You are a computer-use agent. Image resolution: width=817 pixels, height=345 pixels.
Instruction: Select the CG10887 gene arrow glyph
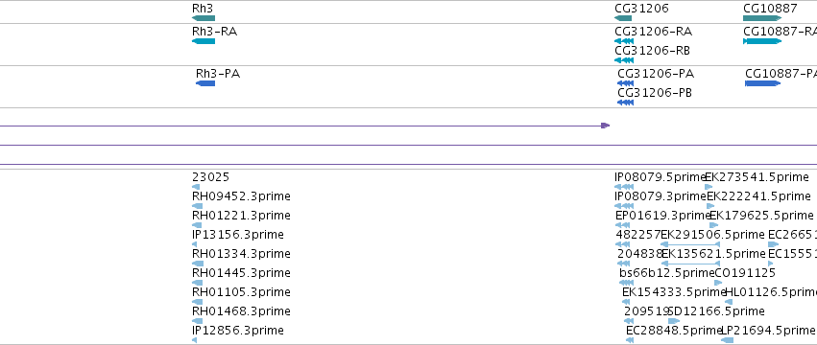coord(762,18)
